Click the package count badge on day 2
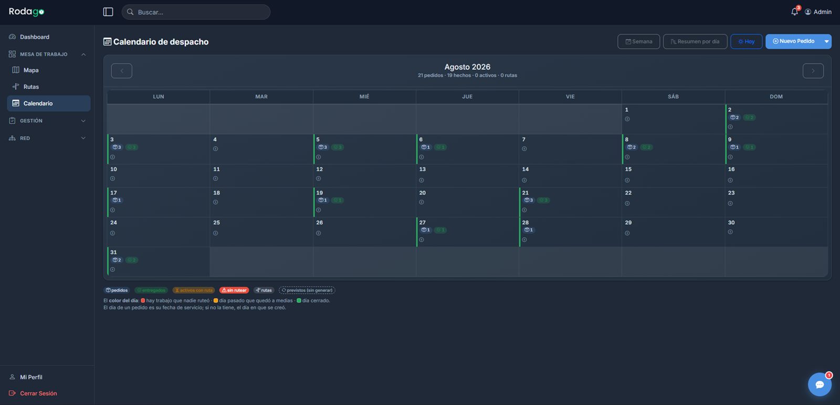The image size is (840, 405). click(x=734, y=118)
